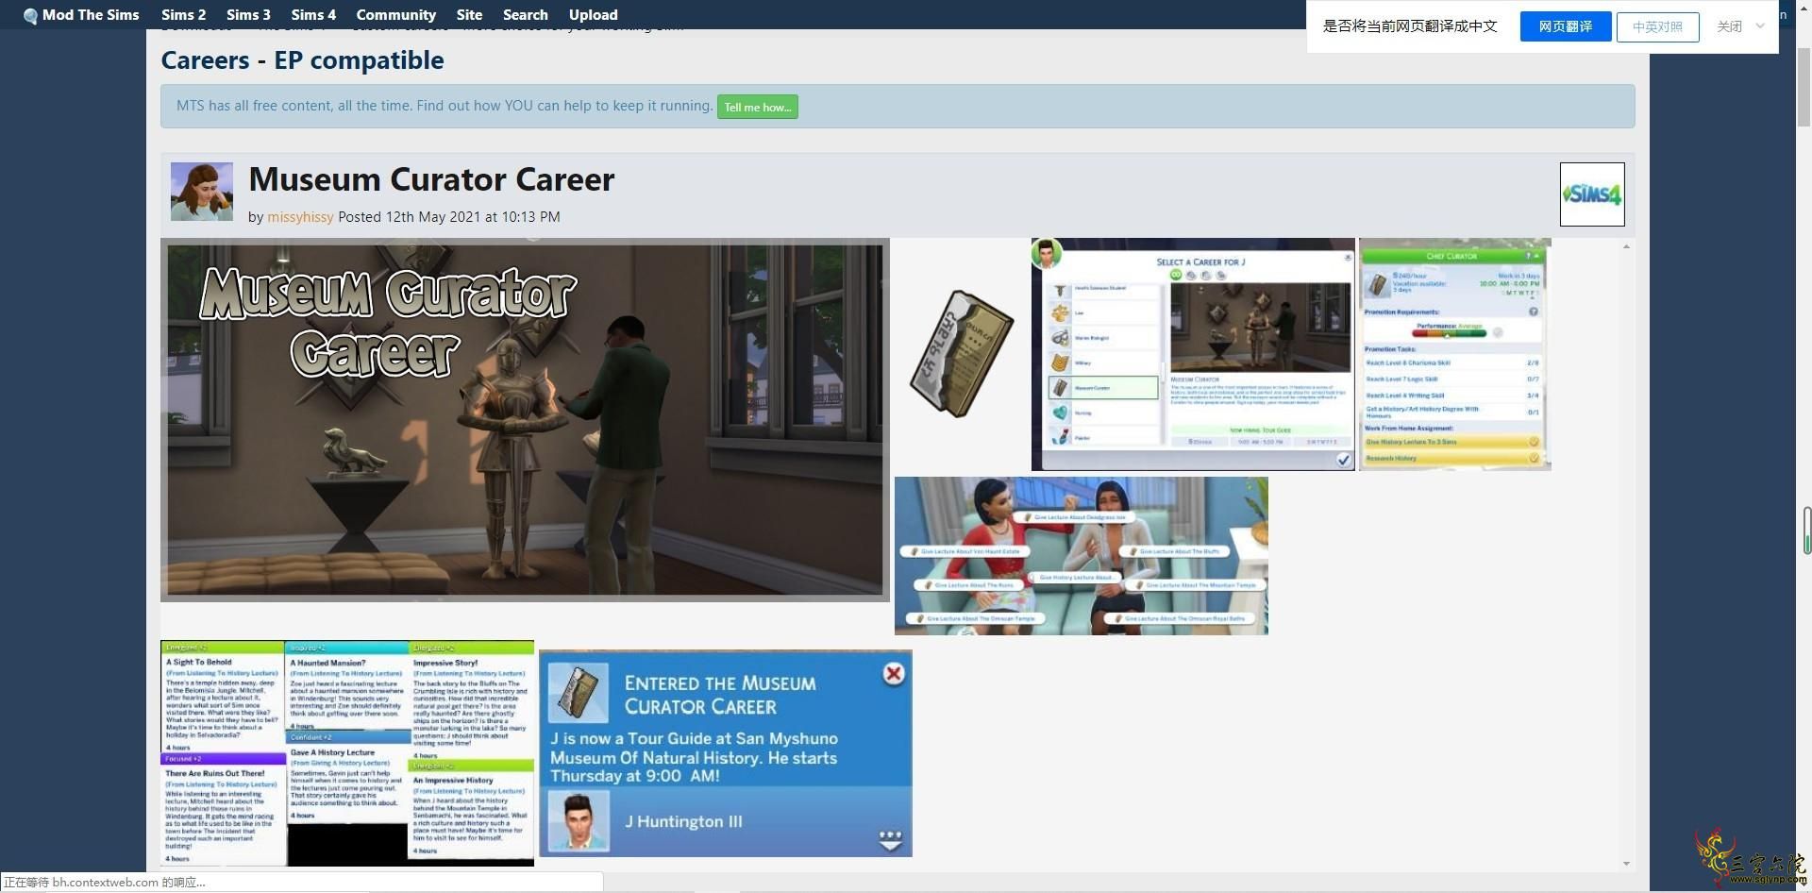Open missyhissy author profile link
Image resolution: width=1812 pixels, height=893 pixels.
click(x=300, y=217)
